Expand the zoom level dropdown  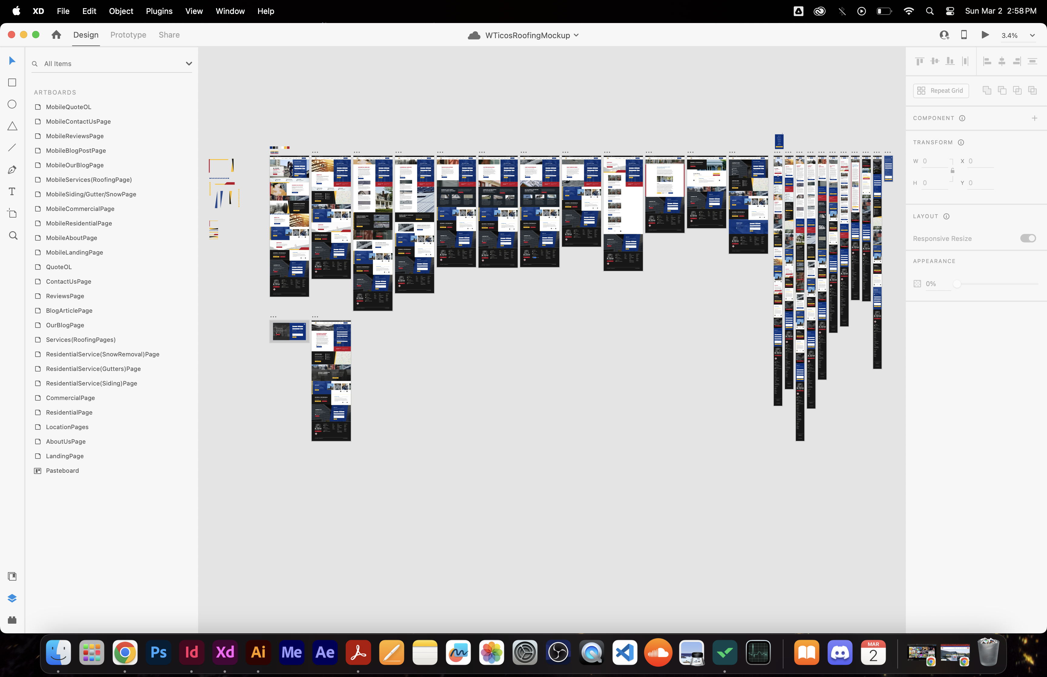pyautogui.click(x=1032, y=36)
